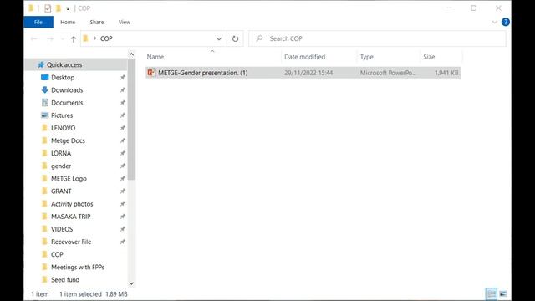Click pin icon next to Downloads

(123, 90)
